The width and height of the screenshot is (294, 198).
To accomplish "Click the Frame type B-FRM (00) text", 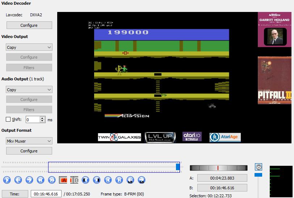I will 122,194.
